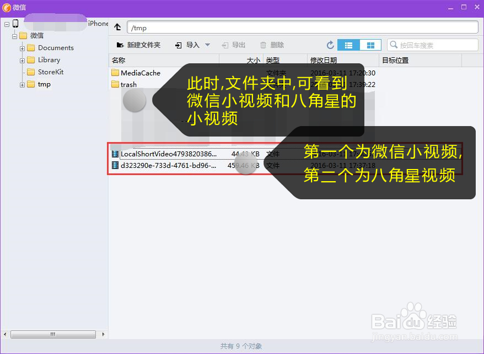Click the /tmp path address field
The height and width of the screenshot is (354, 484).
tap(303, 28)
